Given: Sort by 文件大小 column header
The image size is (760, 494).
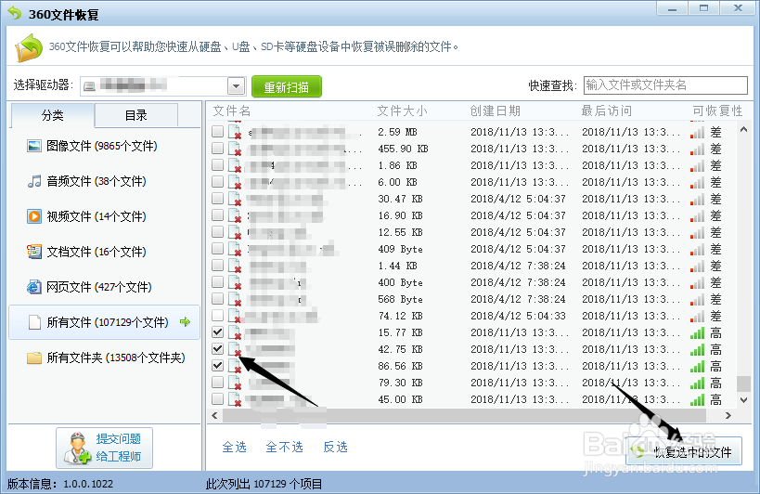Looking at the screenshot, I should pyautogui.click(x=403, y=111).
